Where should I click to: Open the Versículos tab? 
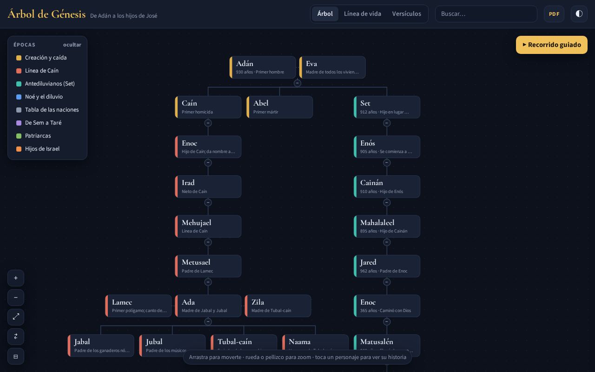pyautogui.click(x=407, y=14)
